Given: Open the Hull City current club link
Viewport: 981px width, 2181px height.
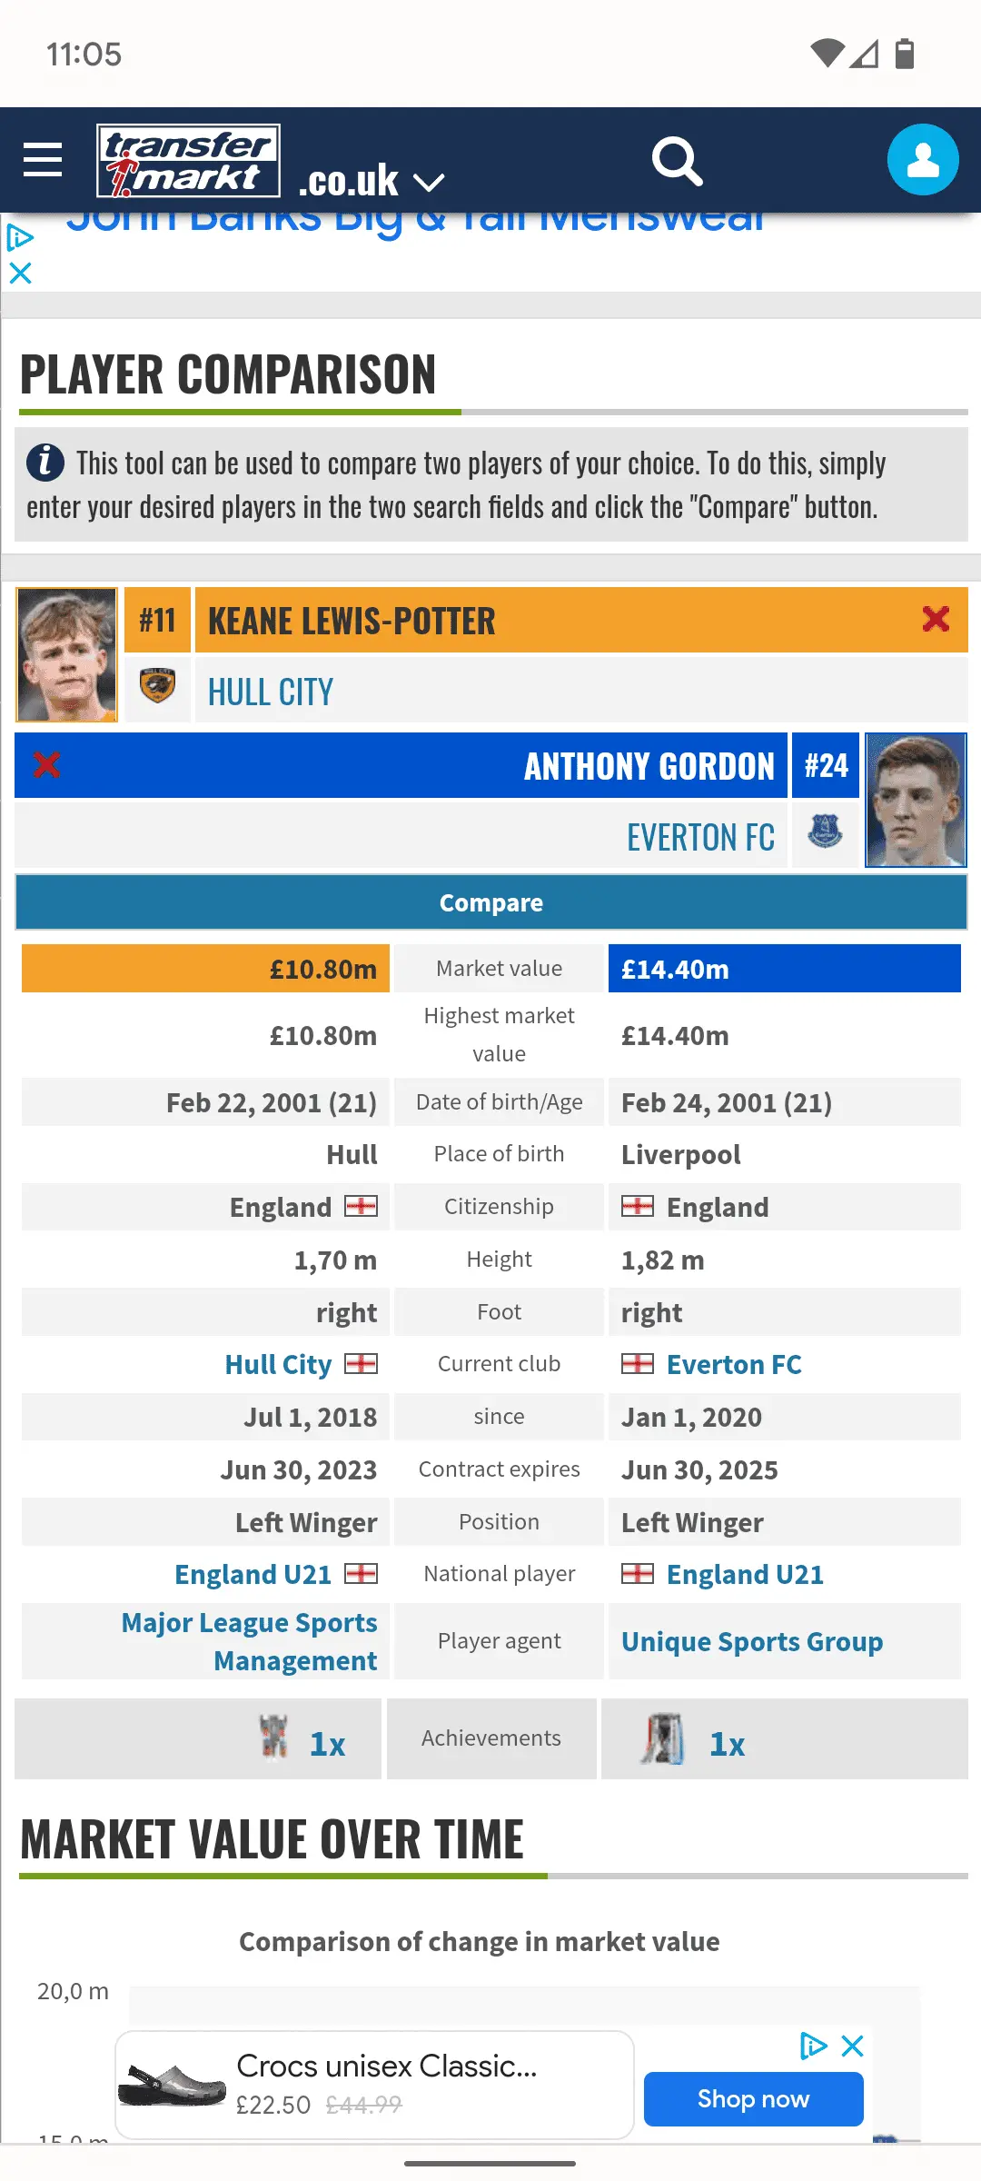Looking at the screenshot, I should (279, 1364).
